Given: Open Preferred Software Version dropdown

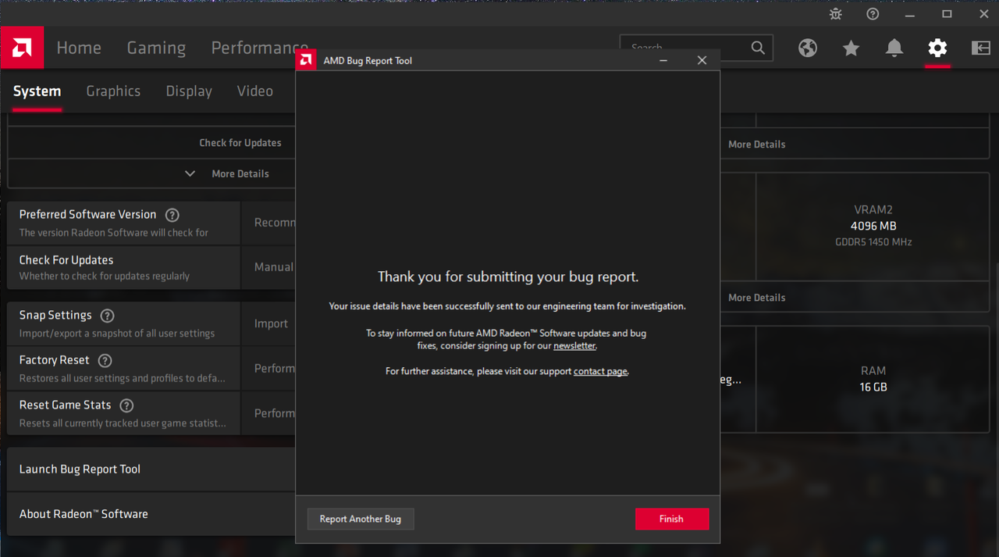Looking at the screenshot, I should click(x=268, y=223).
